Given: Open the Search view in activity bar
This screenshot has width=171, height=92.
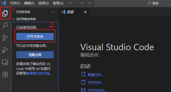Looking at the screenshot, I should click(x=5, y=26).
